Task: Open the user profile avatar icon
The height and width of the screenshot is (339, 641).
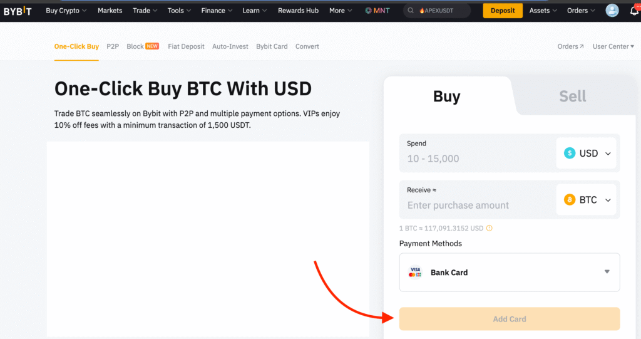Action: (612, 11)
